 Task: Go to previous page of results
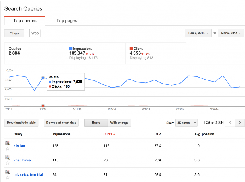[230, 123]
